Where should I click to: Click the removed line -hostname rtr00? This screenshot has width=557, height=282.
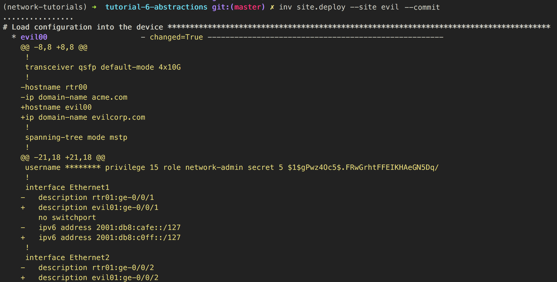point(54,87)
